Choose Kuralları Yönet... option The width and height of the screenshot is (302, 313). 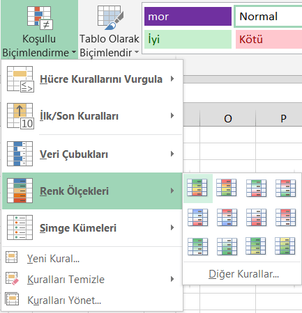(92, 300)
